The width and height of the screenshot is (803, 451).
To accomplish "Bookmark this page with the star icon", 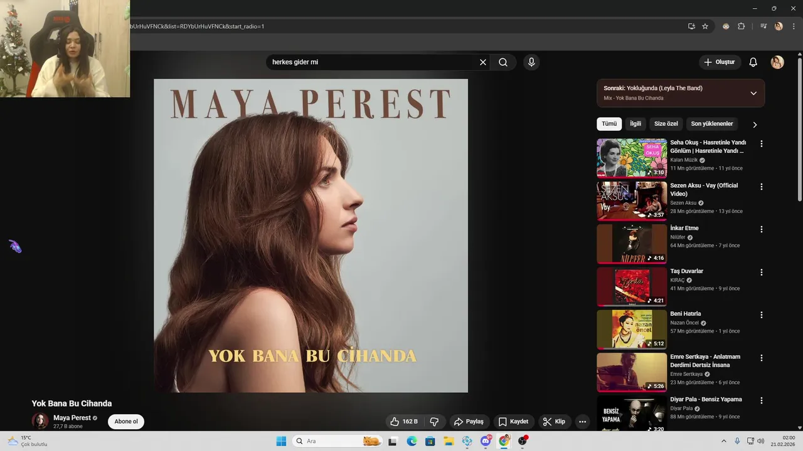I will 705,26.
